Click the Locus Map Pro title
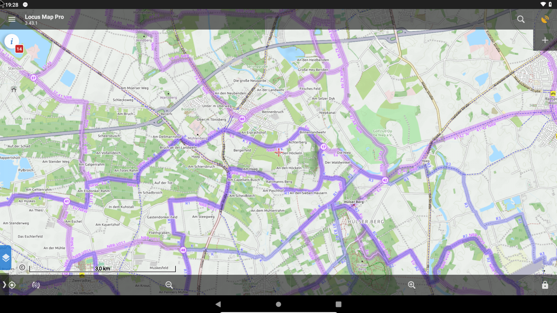This screenshot has height=313, width=557. click(x=44, y=17)
